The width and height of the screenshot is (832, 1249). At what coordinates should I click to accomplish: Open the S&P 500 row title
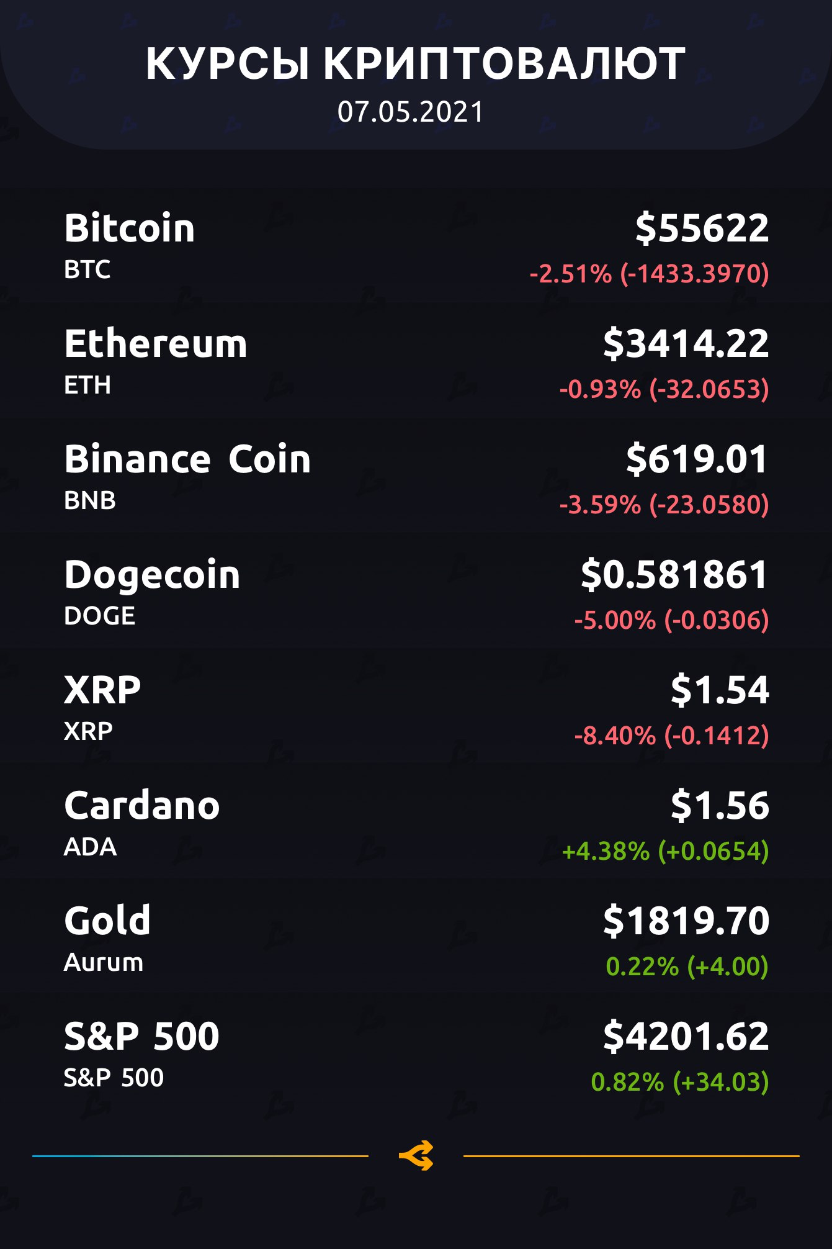click(141, 1036)
